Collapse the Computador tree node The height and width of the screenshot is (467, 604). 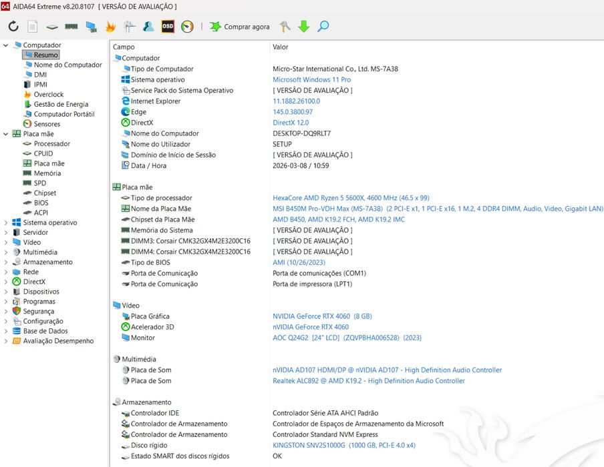(6, 45)
